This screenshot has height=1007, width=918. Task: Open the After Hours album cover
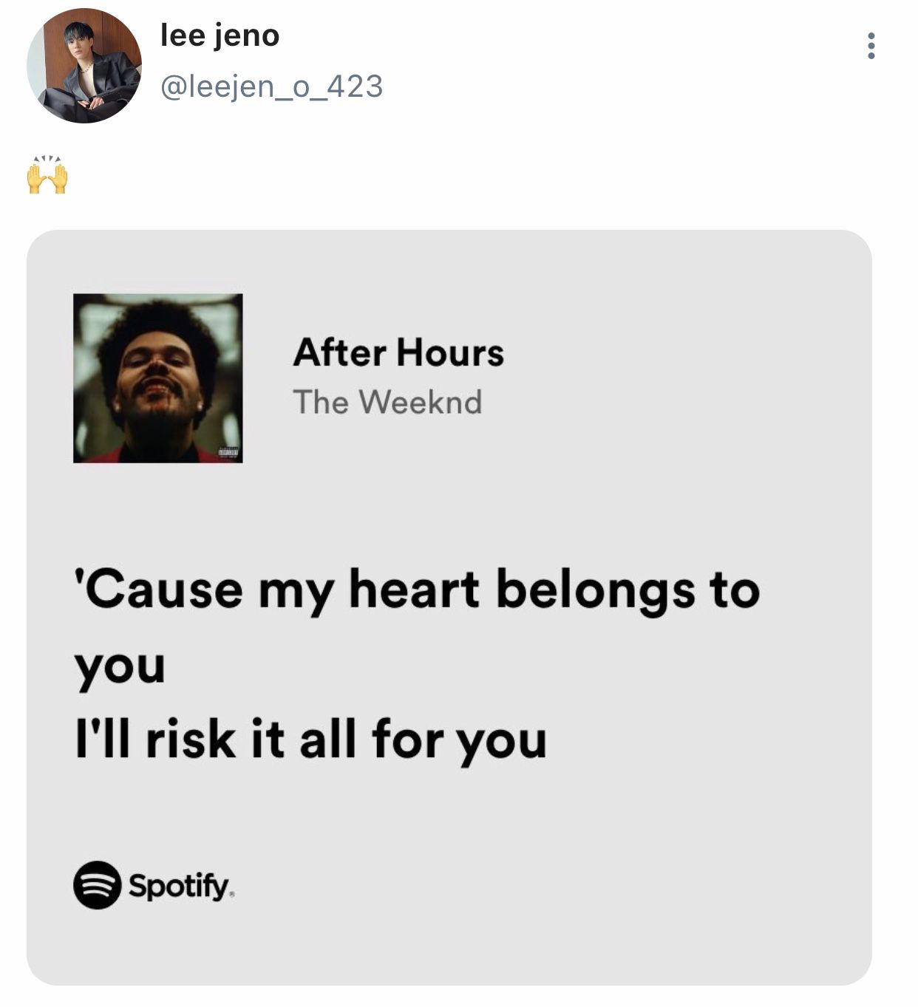(158, 378)
